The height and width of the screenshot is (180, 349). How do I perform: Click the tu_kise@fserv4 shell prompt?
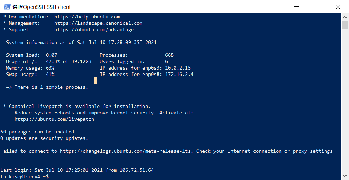[24, 176]
